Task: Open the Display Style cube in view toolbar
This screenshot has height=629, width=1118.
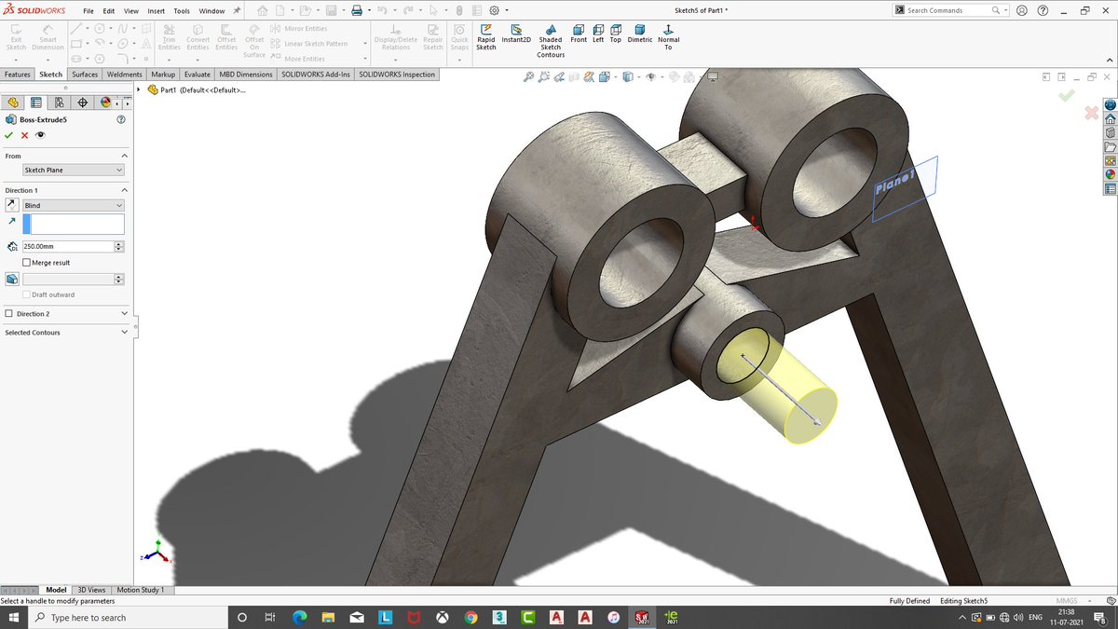Action: 628,76
